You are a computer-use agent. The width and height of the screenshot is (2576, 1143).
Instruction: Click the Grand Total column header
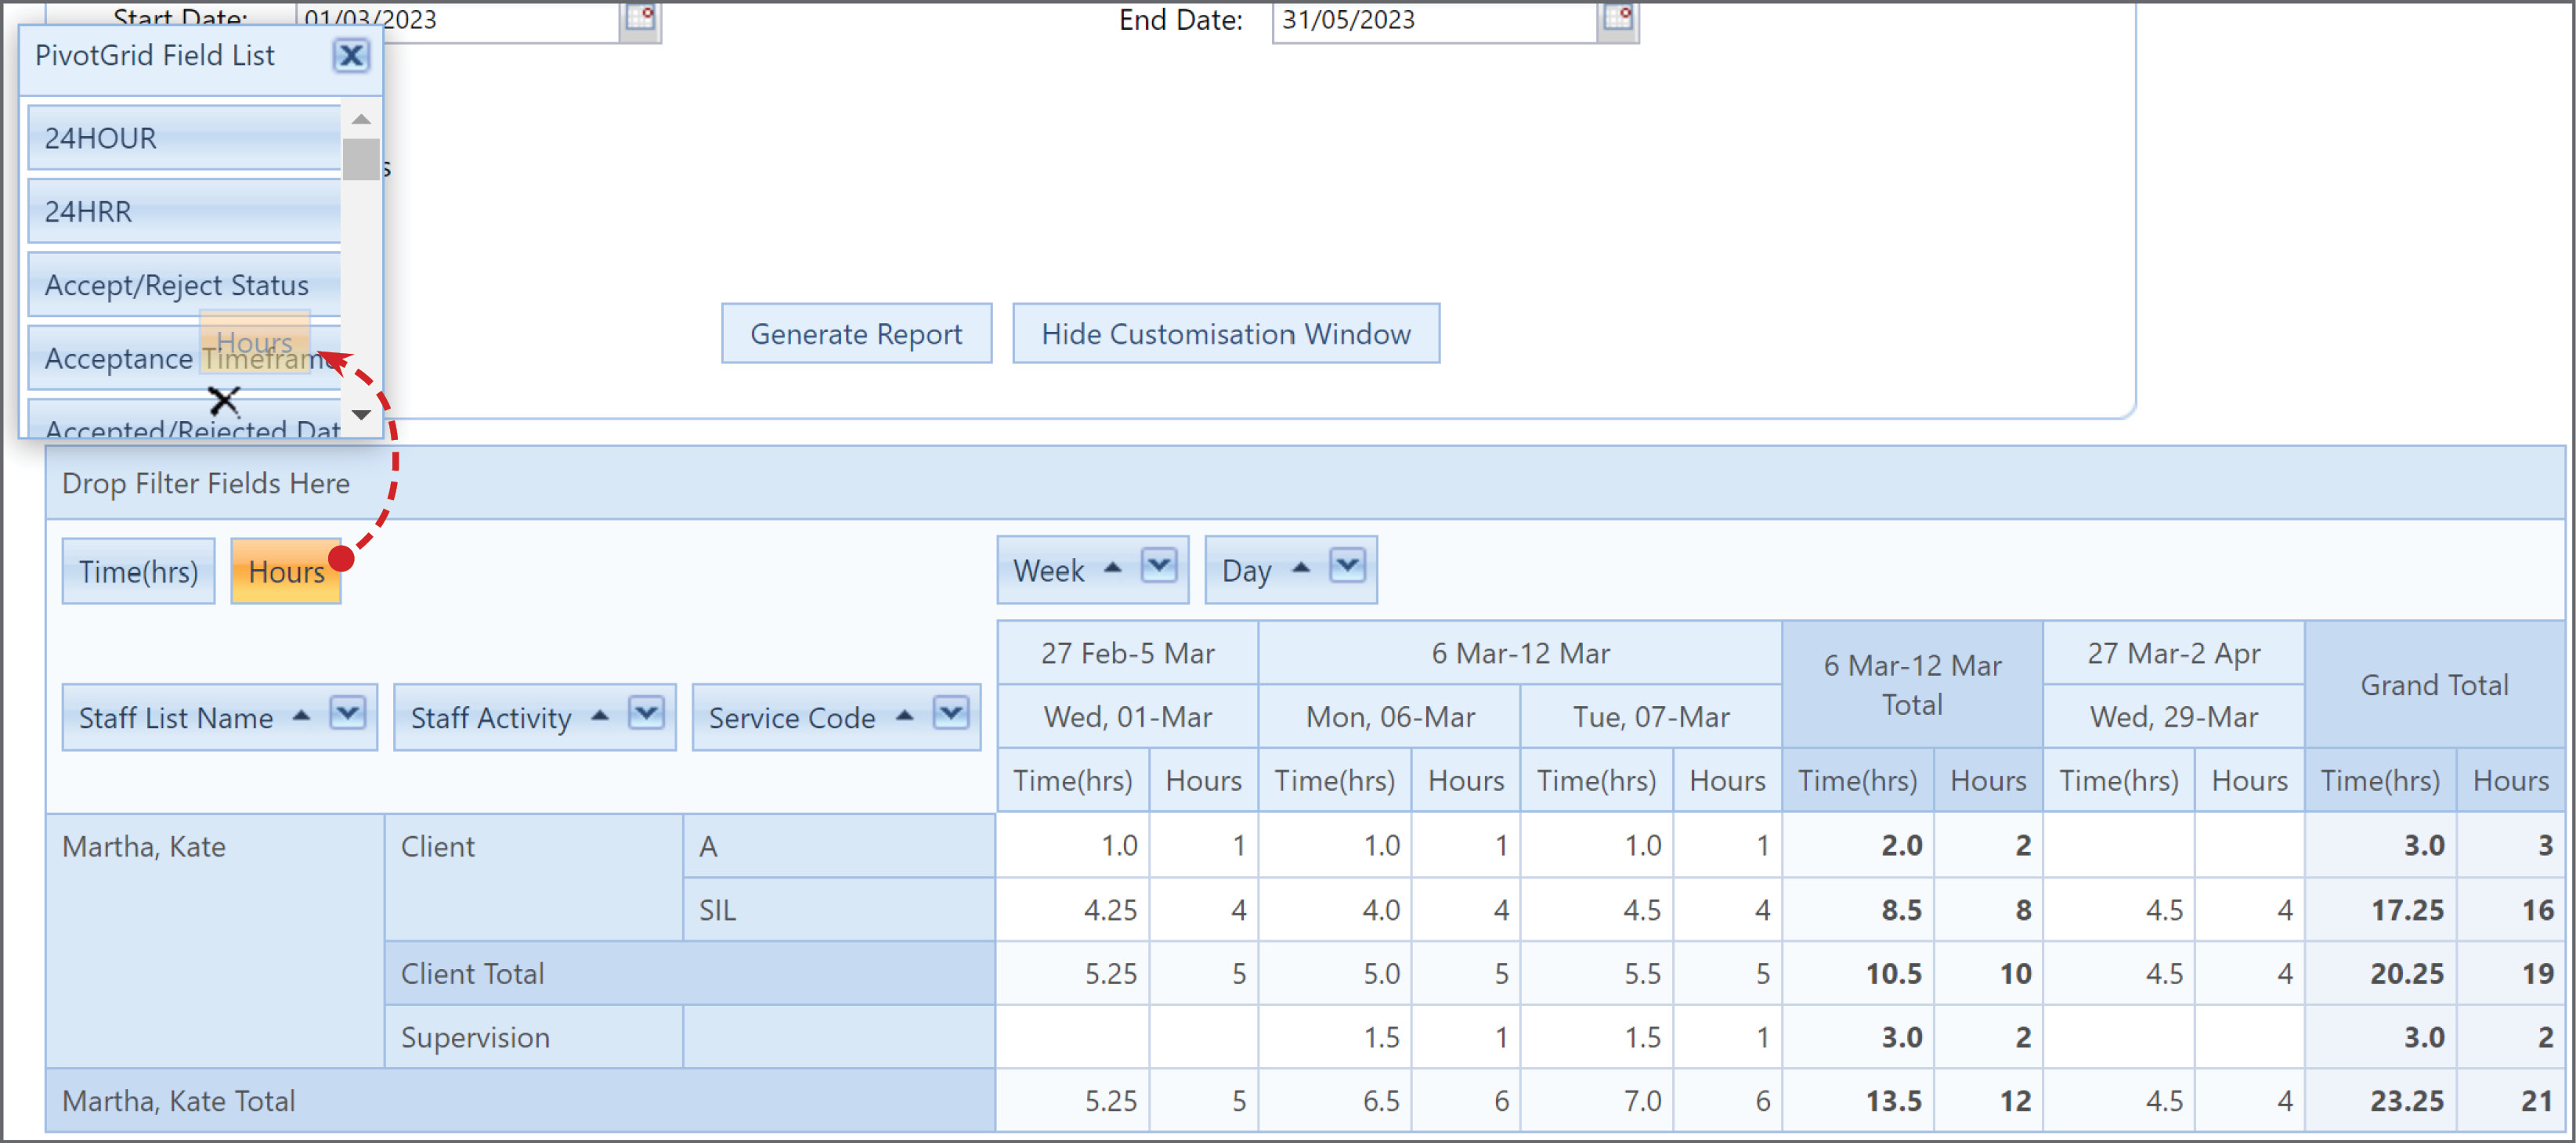pyautogui.click(x=2434, y=684)
